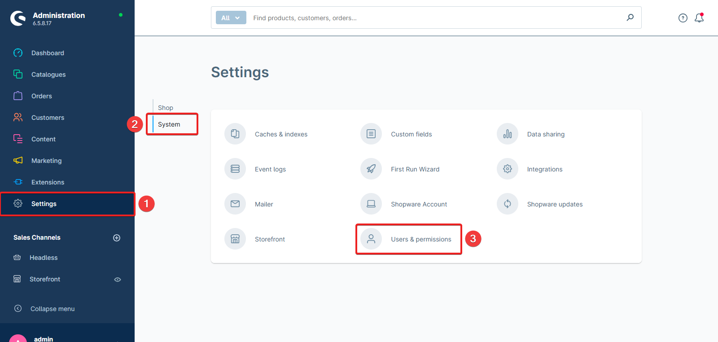This screenshot has width=718, height=342.
Task: Expand the All search filter dropdown
Action: pos(231,18)
